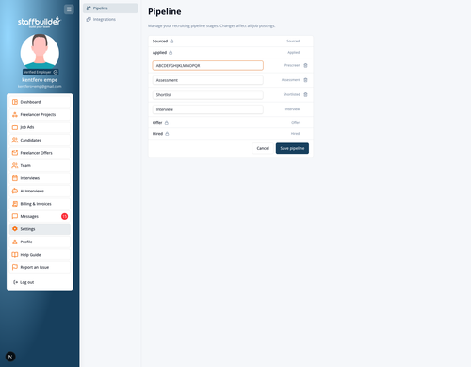Click the Team people icon
This screenshot has width=471, height=367.
(x=15, y=165)
